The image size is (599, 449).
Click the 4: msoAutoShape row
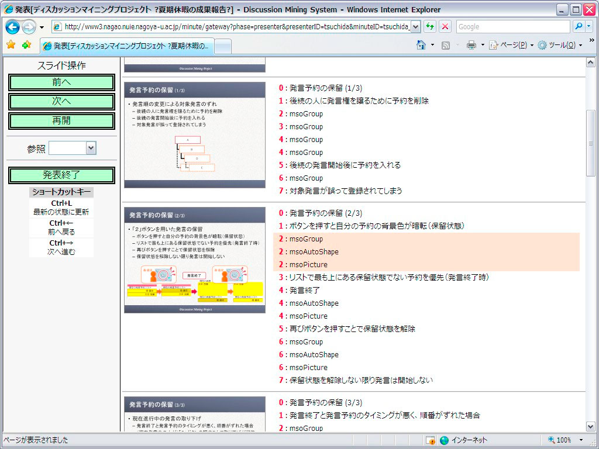click(309, 303)
